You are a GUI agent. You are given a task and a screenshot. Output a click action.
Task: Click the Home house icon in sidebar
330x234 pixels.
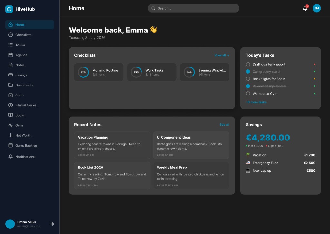(x=11, y=25)
